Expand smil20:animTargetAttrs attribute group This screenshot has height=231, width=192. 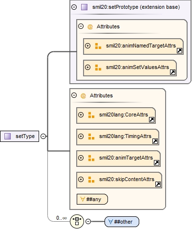81,158
